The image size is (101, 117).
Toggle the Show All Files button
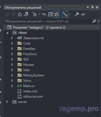point(57,14)
